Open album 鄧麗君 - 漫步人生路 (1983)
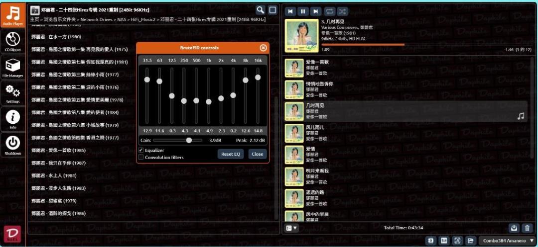538x247 pixels. [58, 188]
